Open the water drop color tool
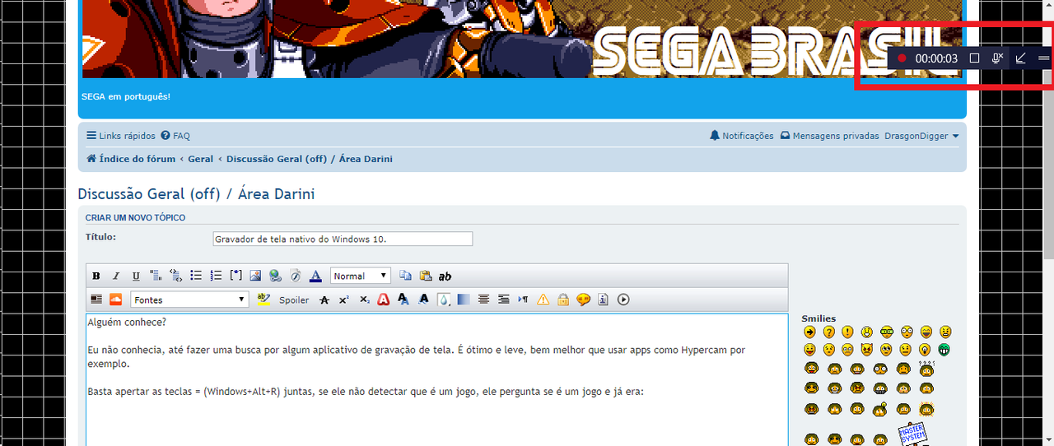This screenshot has width=1054, height=446. [444, 300]
